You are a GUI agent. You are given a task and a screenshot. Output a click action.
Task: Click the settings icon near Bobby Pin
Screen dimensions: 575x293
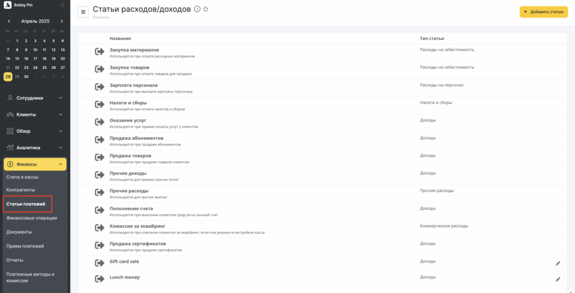click(62, 5)
